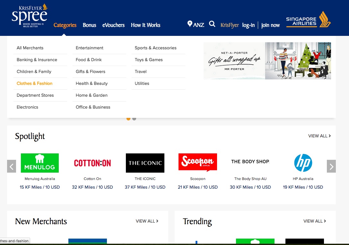Viewport: 349px width, 245px height.
Task: Click the join now link
Action: (270, 25)
